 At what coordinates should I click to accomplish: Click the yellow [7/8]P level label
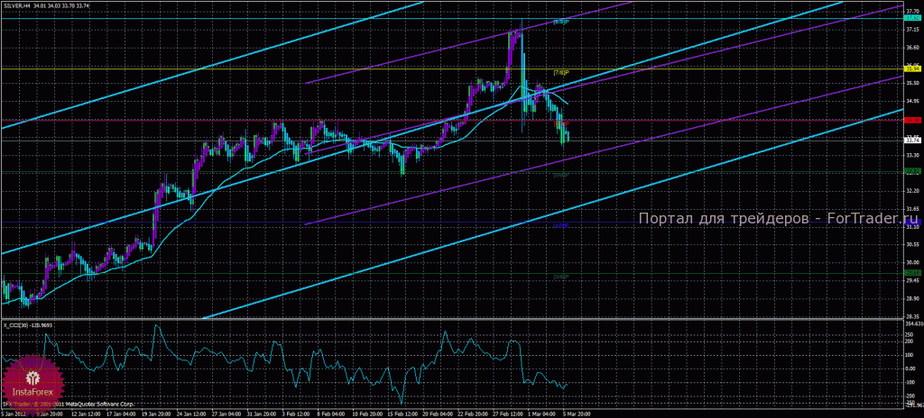click(560, 73)
